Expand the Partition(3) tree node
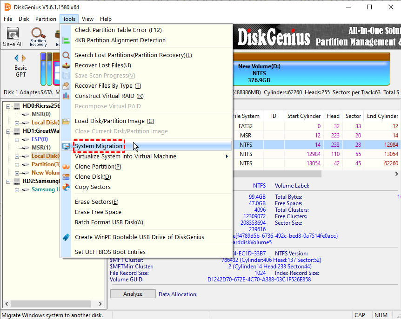Image resolution: width=401 pixels, height=319 pixels. tap(17, 165)
